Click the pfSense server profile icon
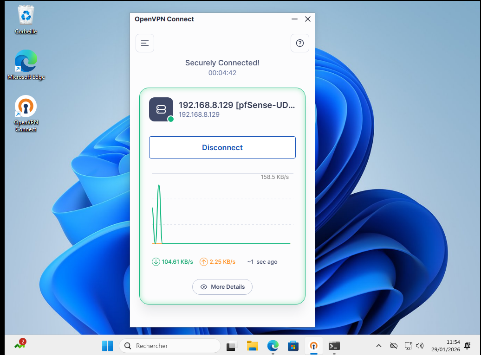481x355 pixels. coord(161,109)
